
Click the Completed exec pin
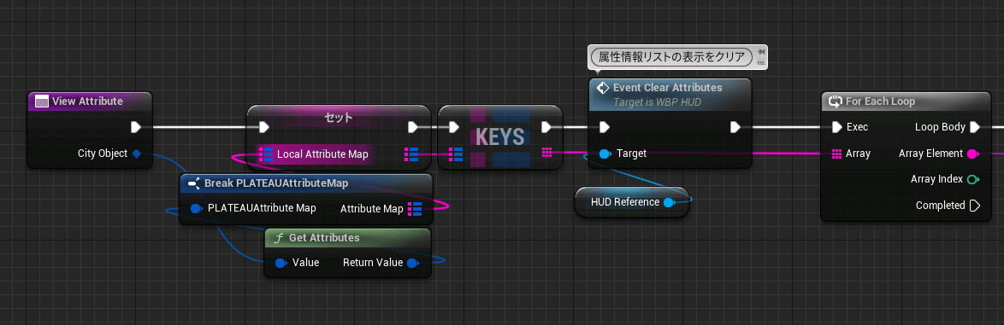click(975, 206)
